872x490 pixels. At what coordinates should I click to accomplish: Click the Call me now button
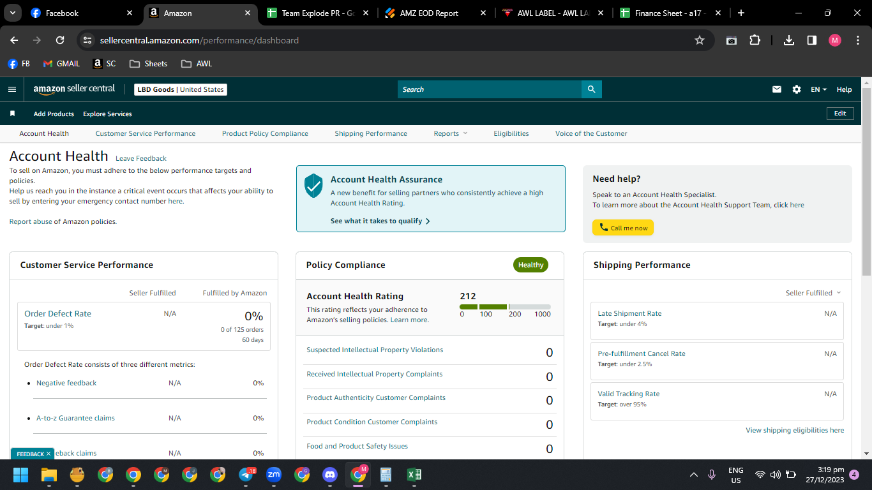point(623,228)
